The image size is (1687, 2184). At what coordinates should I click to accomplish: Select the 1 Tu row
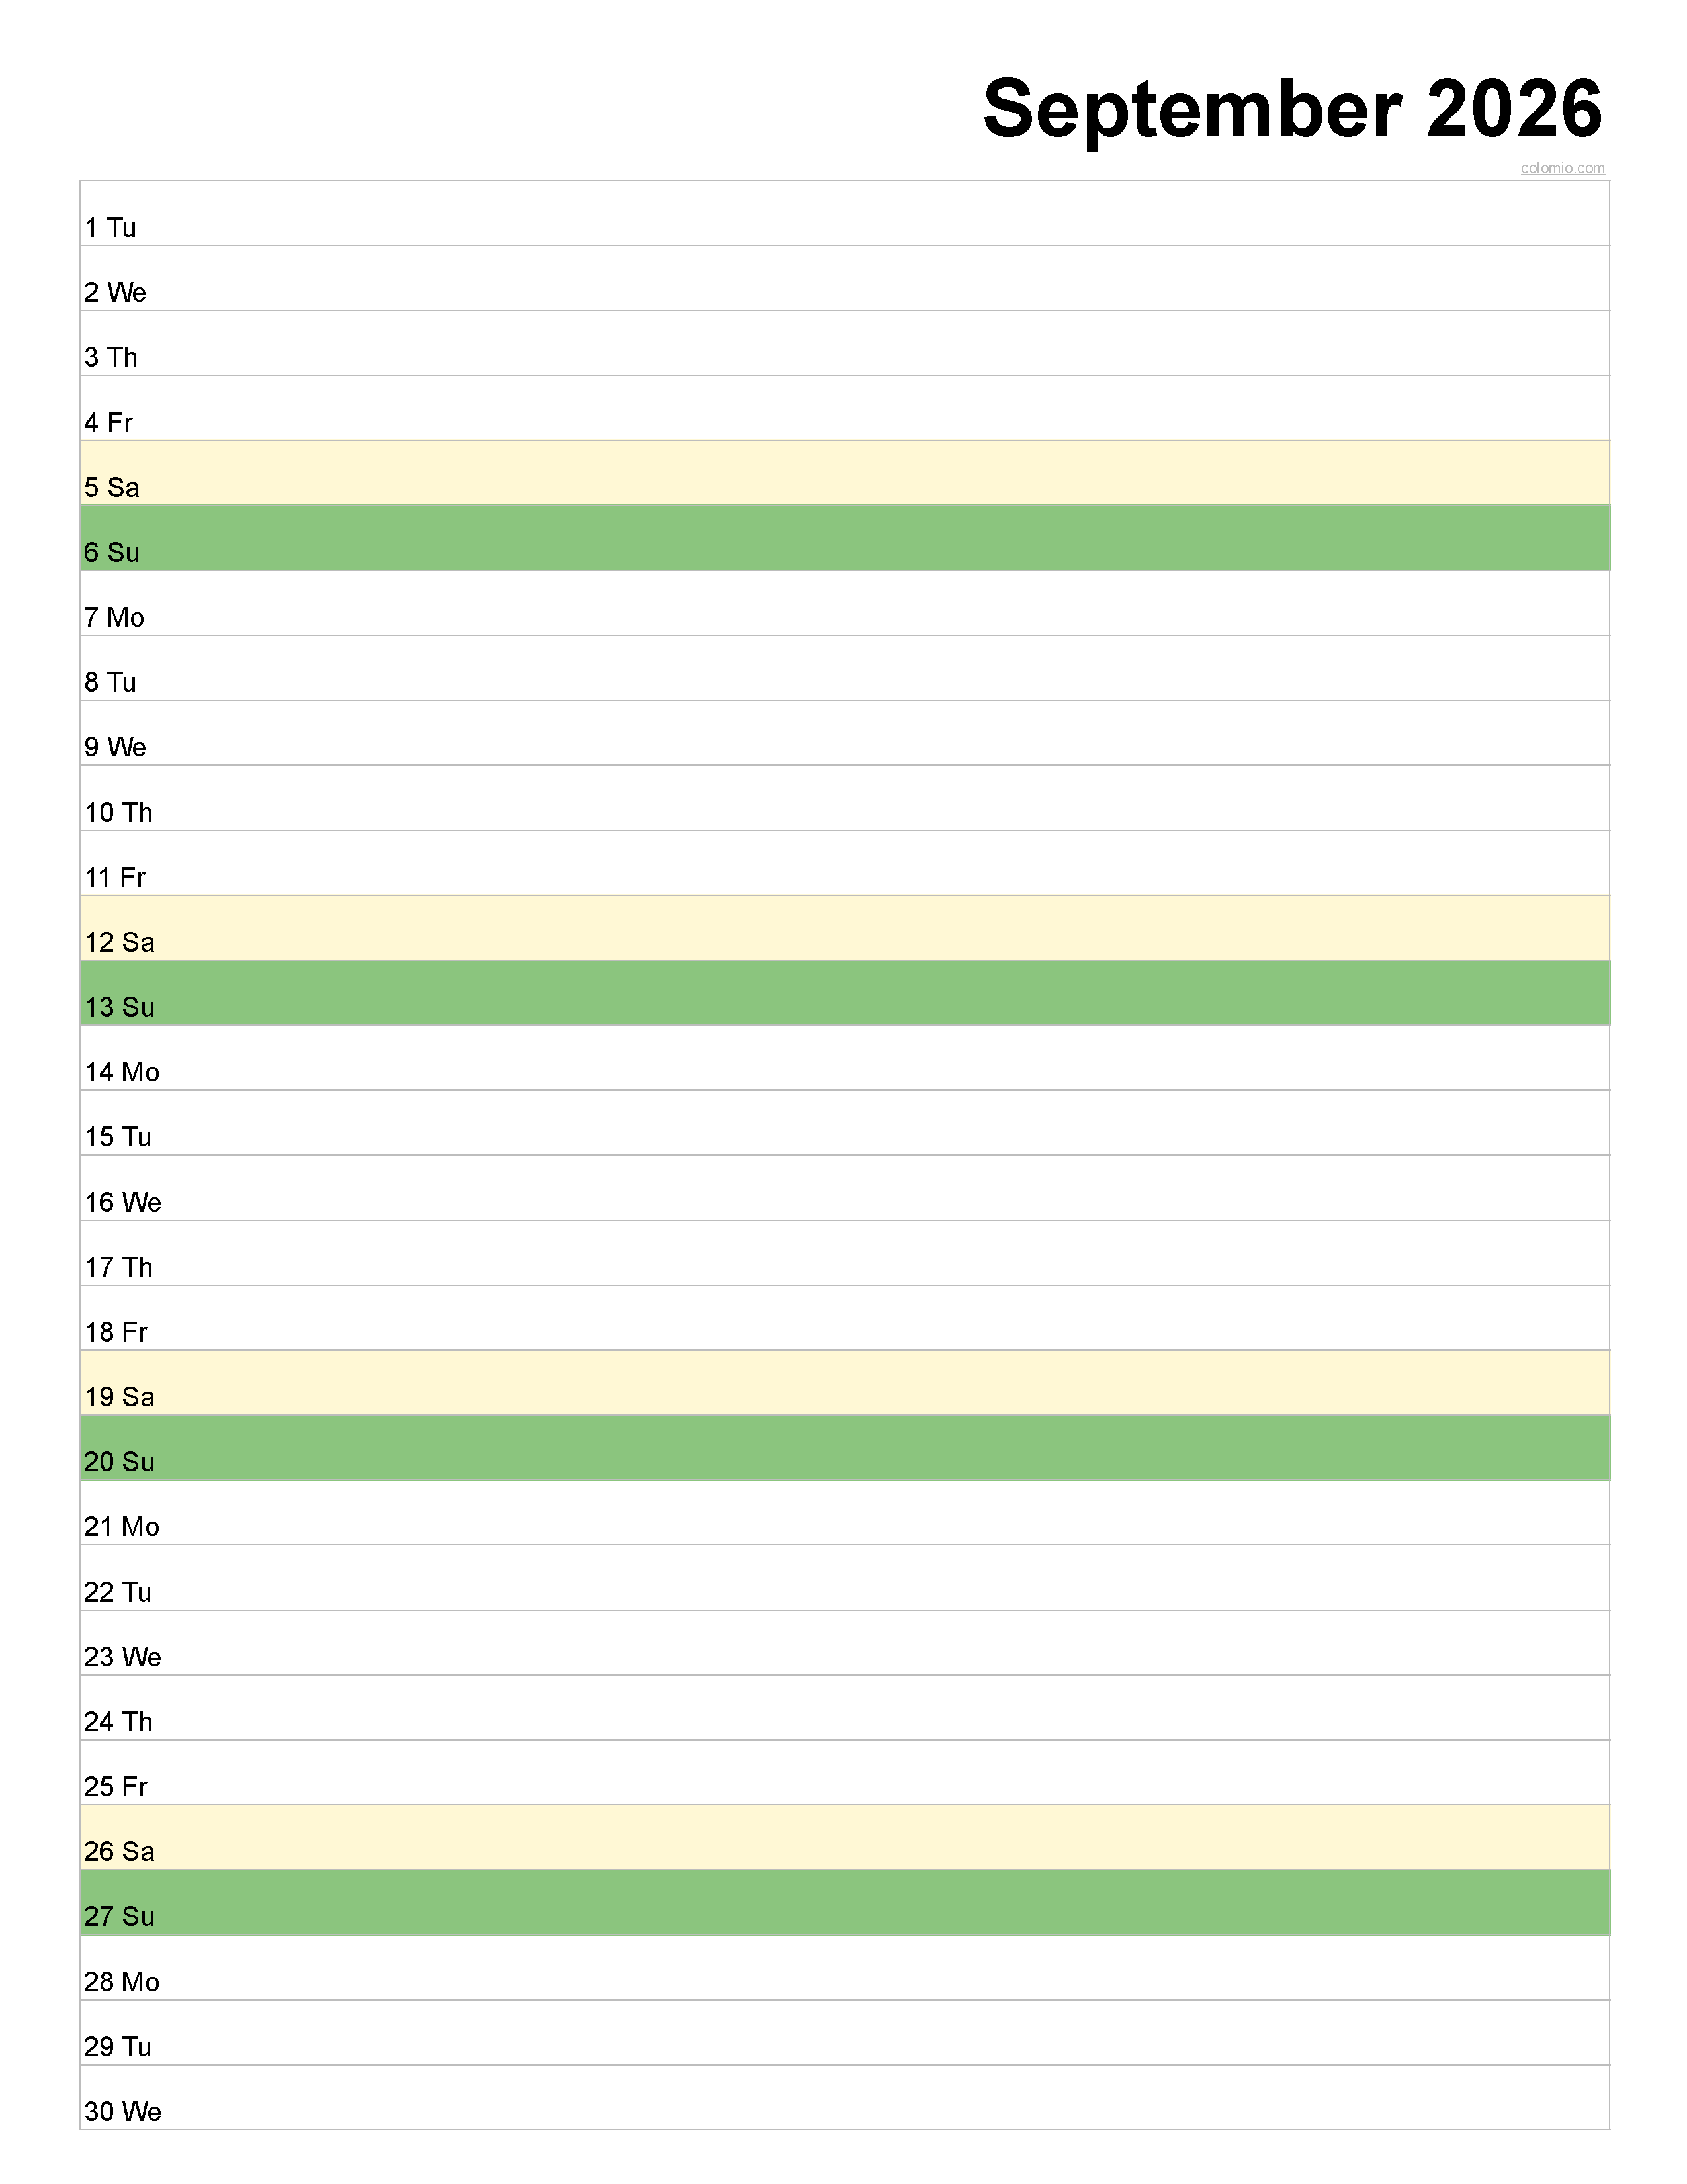(x=845, y=213)
